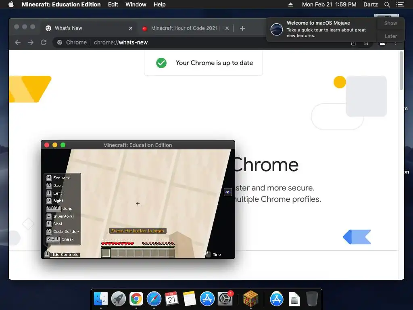Click Show on the macOS Mojave notification

pyautogui.click(x=390, y=23)
